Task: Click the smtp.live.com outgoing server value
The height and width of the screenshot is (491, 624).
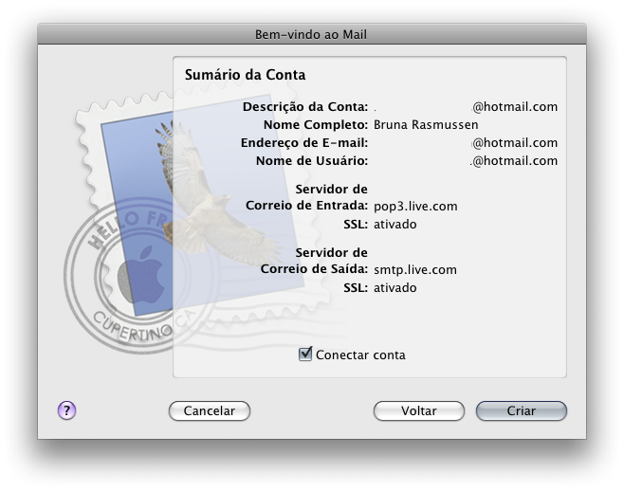Action: tap(415, 270)
